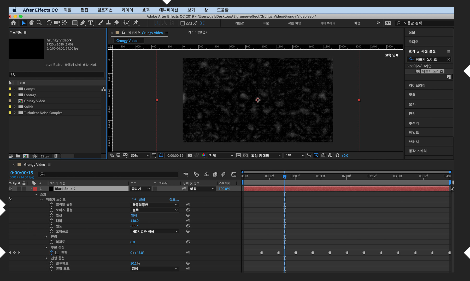Open the 50% magnification dropdown
470x281 pixels.
pyautogui.click(x=140, y=156)
